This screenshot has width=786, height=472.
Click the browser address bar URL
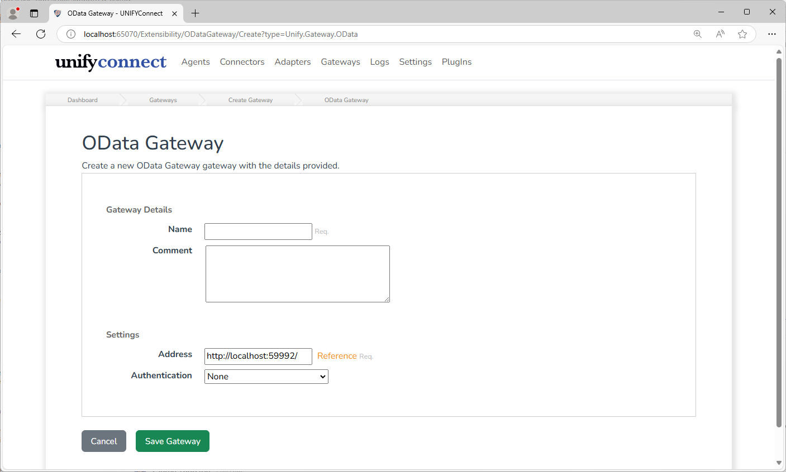click(x=221, y=34)
